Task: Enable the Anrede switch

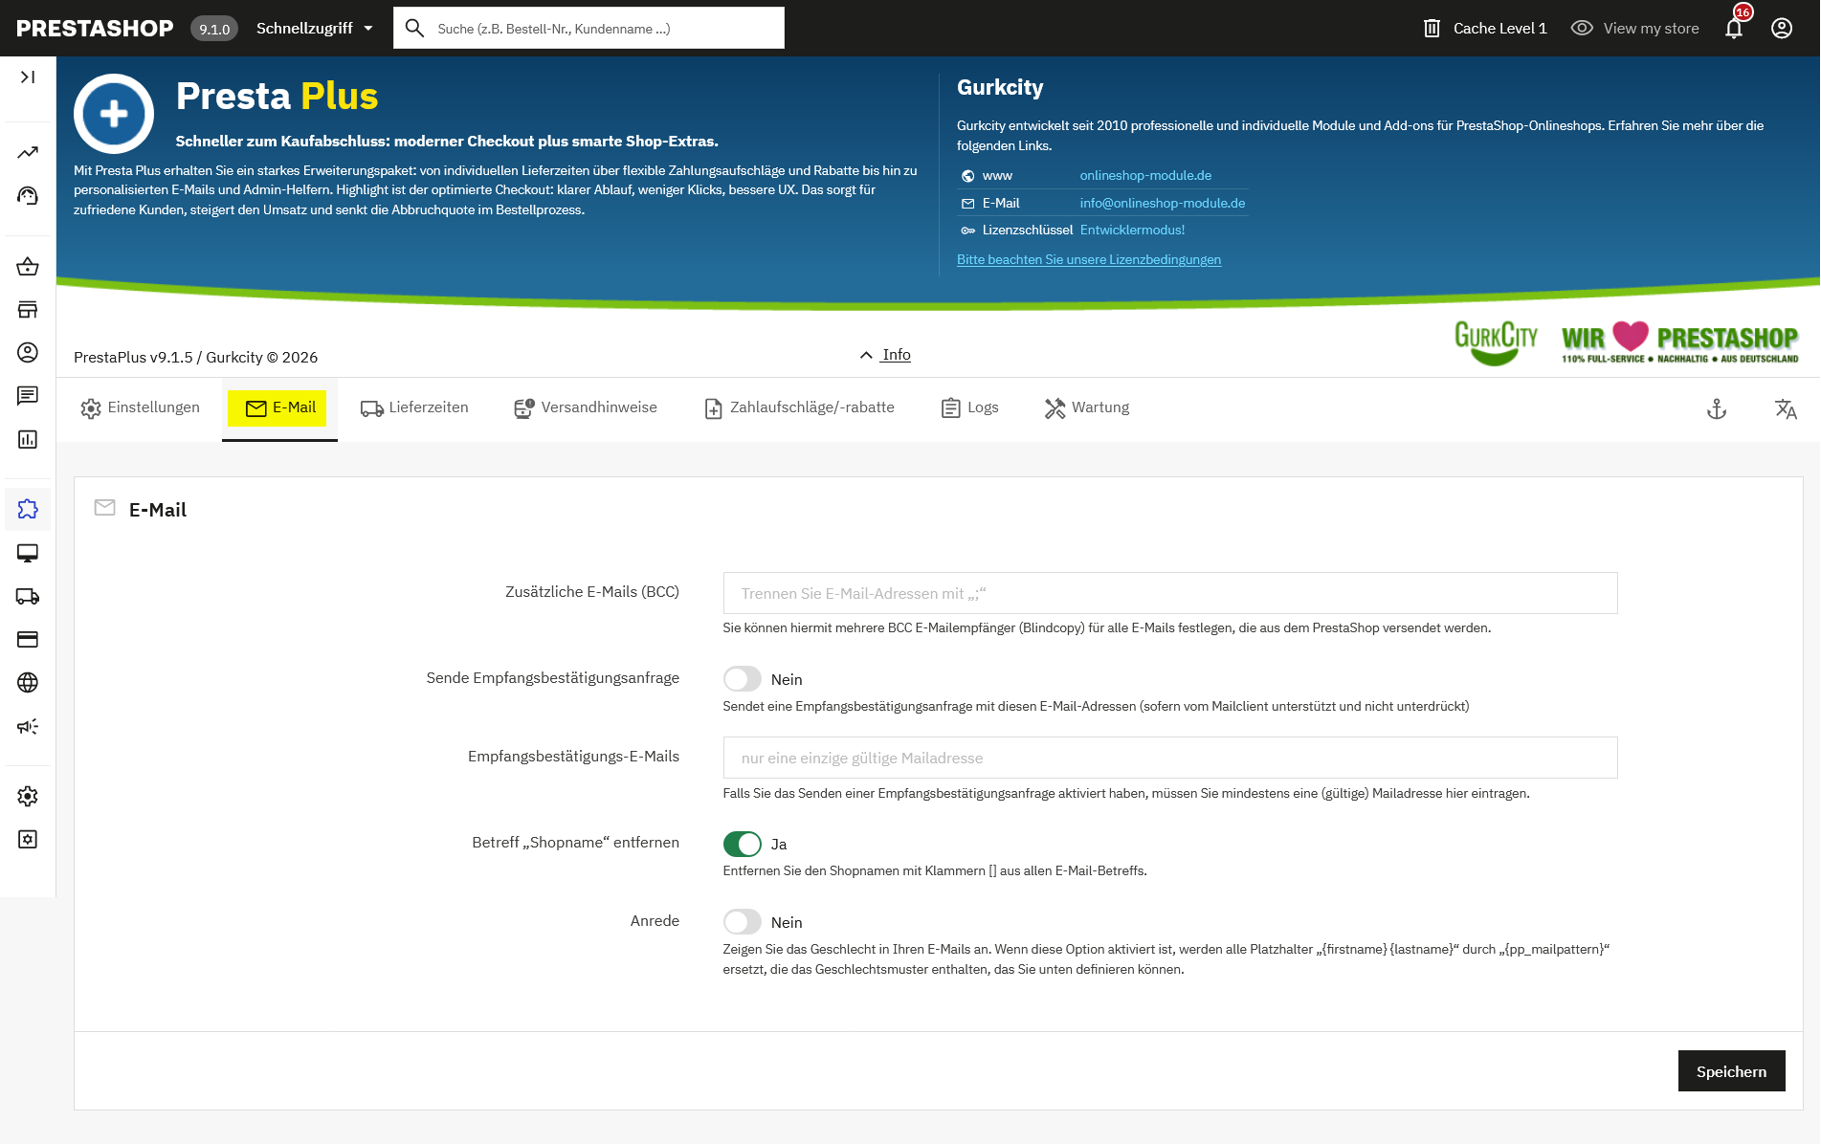Action: (743, 922)
